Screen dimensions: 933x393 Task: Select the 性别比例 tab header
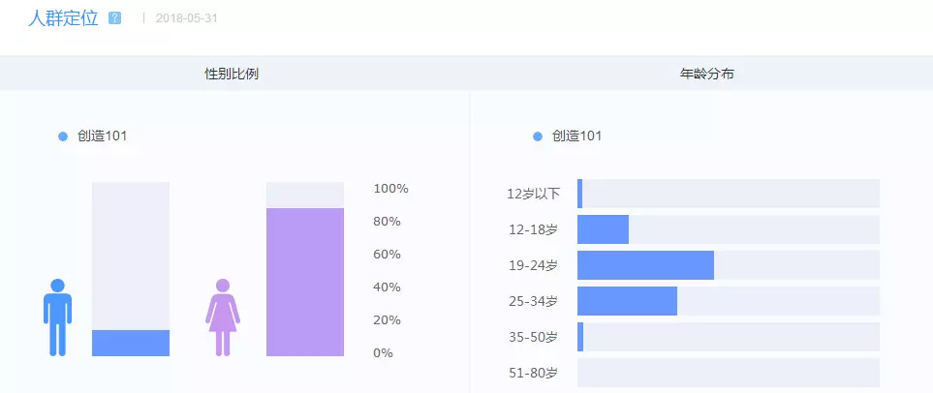[x=232, y=74]
